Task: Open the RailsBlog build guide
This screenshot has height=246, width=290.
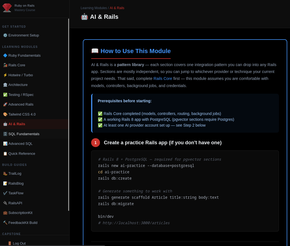Action: (34, 183)
